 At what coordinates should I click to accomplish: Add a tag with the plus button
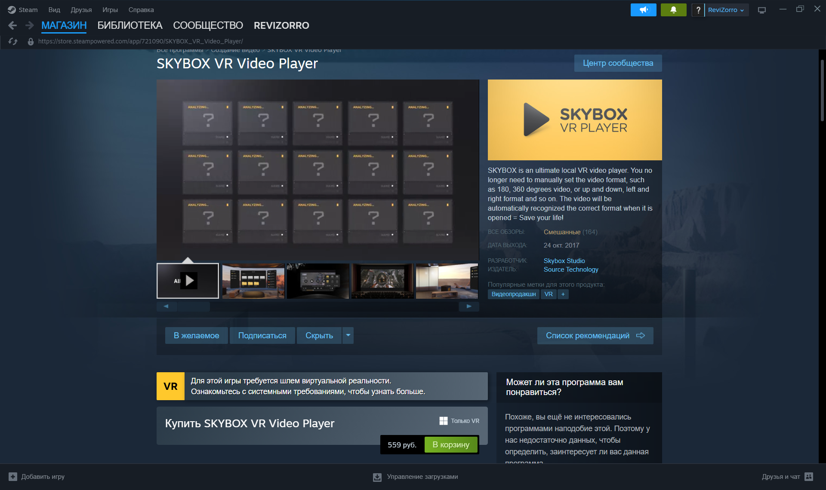point(563,294)
